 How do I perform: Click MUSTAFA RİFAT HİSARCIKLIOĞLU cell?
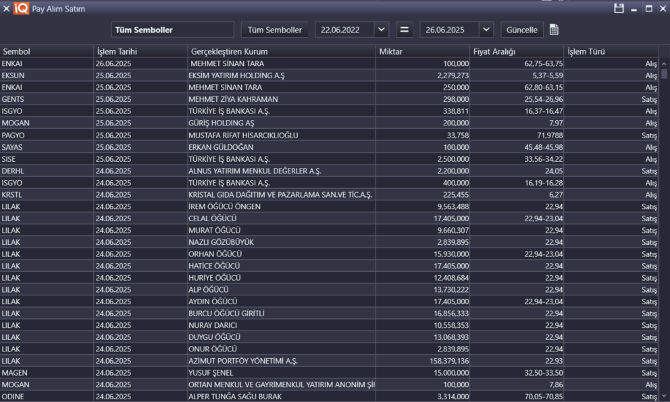[282, 136]
